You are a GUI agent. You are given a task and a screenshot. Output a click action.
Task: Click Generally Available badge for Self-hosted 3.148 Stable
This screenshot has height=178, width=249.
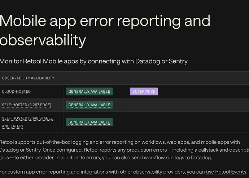89,122
